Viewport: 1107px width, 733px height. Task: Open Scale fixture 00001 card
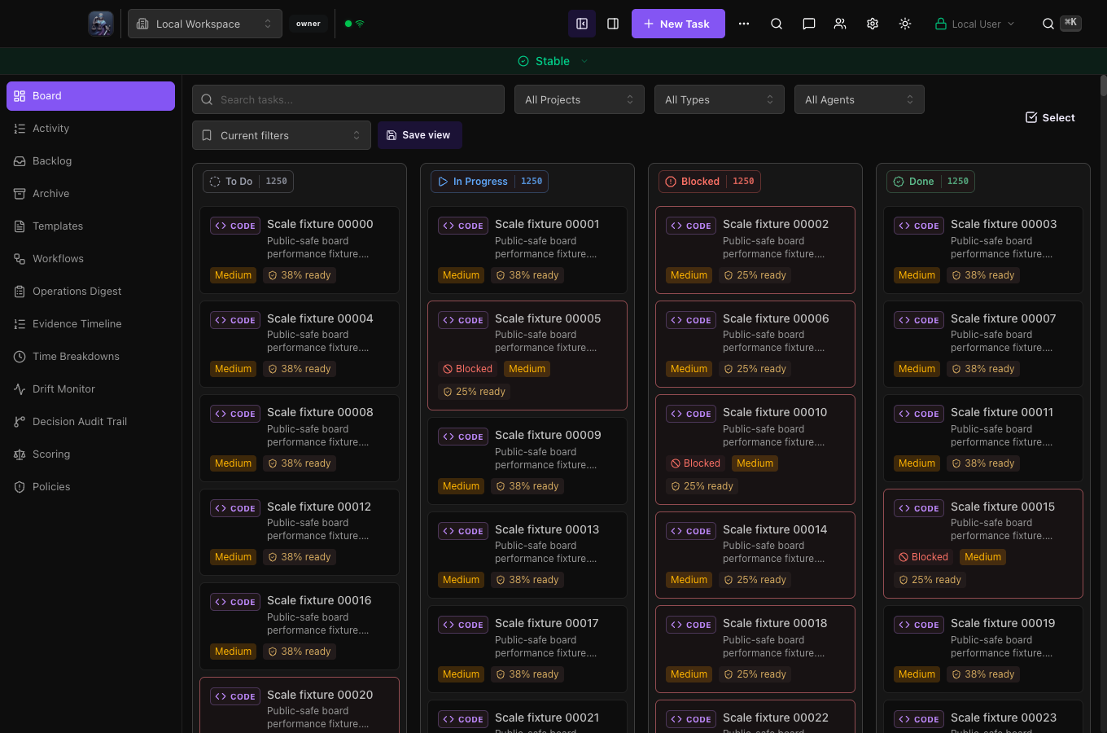pos(527,250)
